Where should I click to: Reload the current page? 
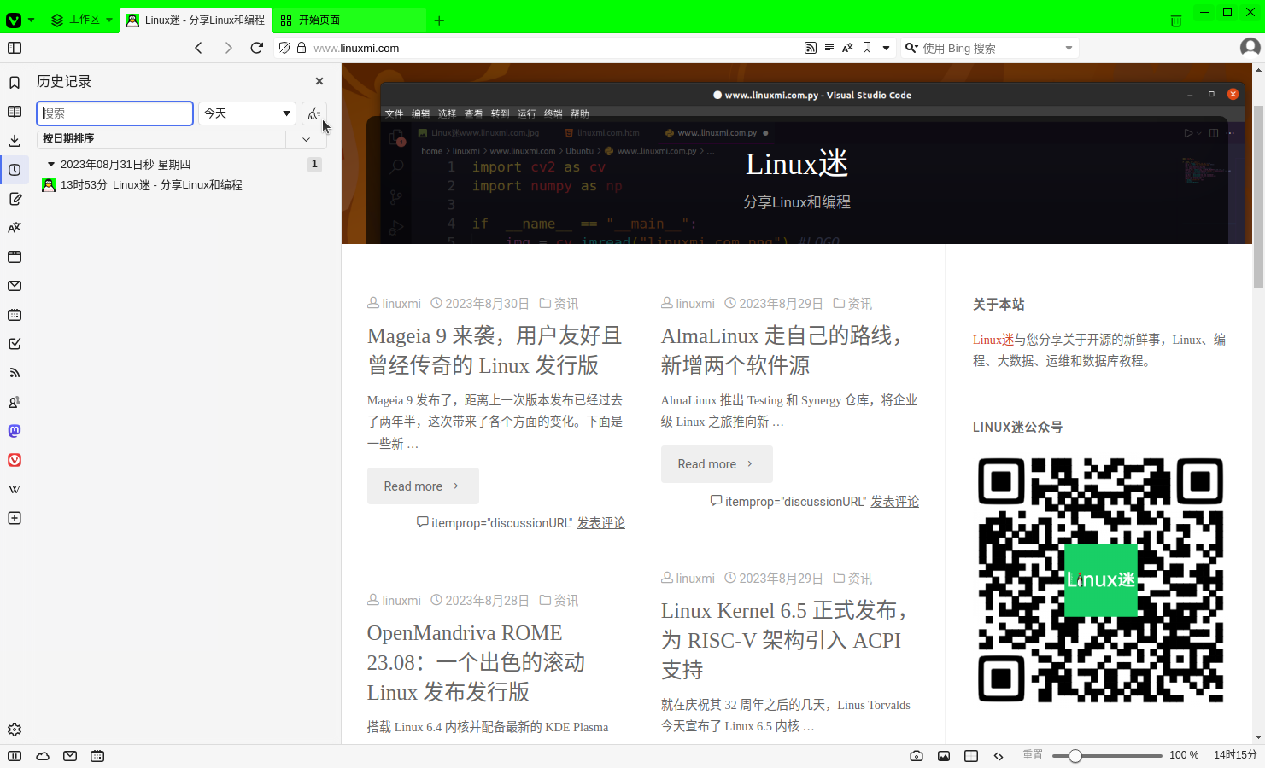tap(257, 48)
